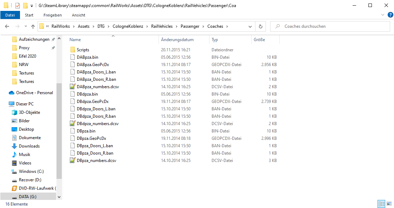Click the Coaches durchsuchen search field

pos(330,26)
